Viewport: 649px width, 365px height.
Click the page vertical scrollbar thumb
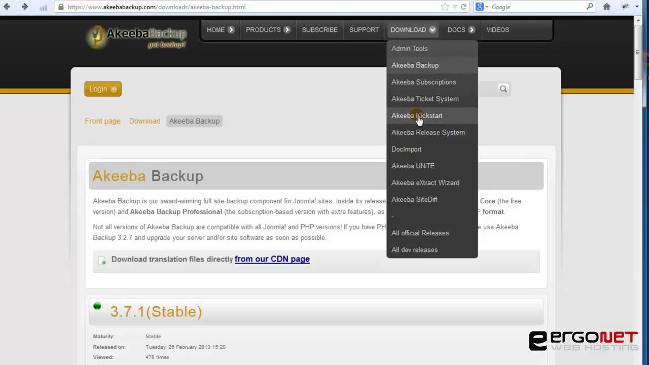click(x=638, y=51)
